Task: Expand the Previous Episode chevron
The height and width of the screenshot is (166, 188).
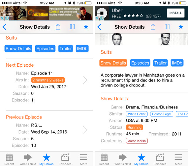Action: click(x=85, y=130)
